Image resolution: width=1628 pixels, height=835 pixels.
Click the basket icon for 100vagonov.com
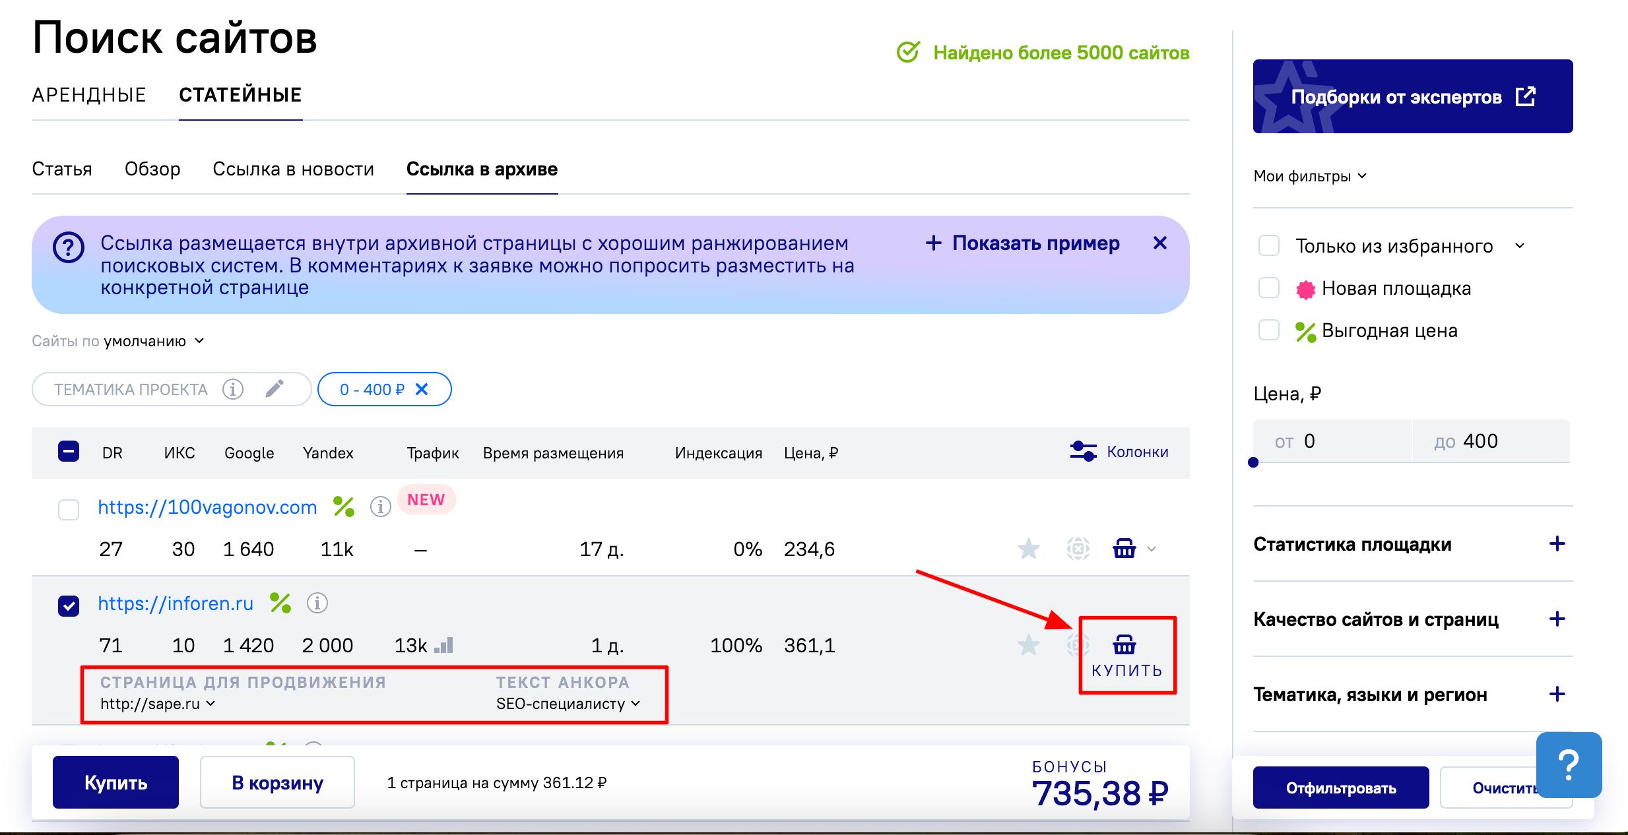(1124, 549)
